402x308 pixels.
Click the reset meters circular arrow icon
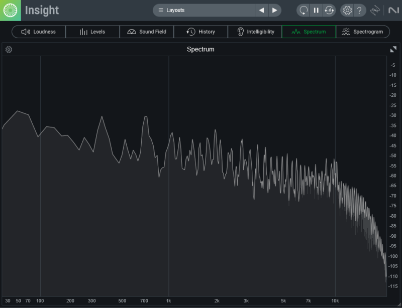click(x=304, y=10)
